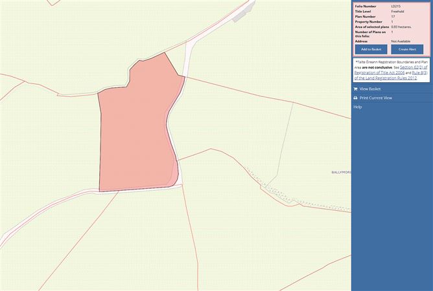The image size is (433, 291).
Task: Click the 0.93 hectares area value
Action: click(401, 27)
